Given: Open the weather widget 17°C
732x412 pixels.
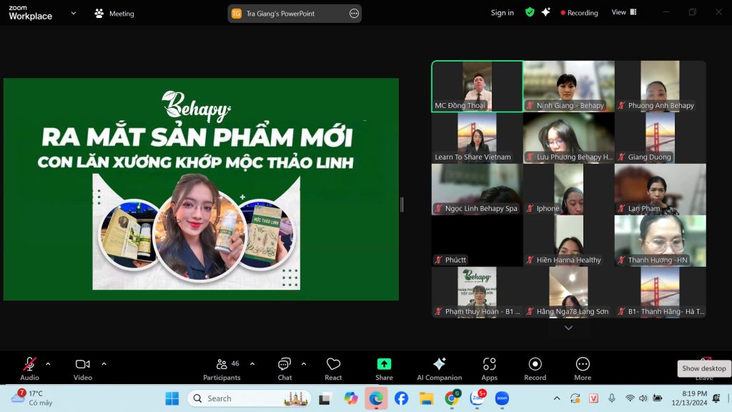Looking at the screenshot, I should click(x=32, y=398).
